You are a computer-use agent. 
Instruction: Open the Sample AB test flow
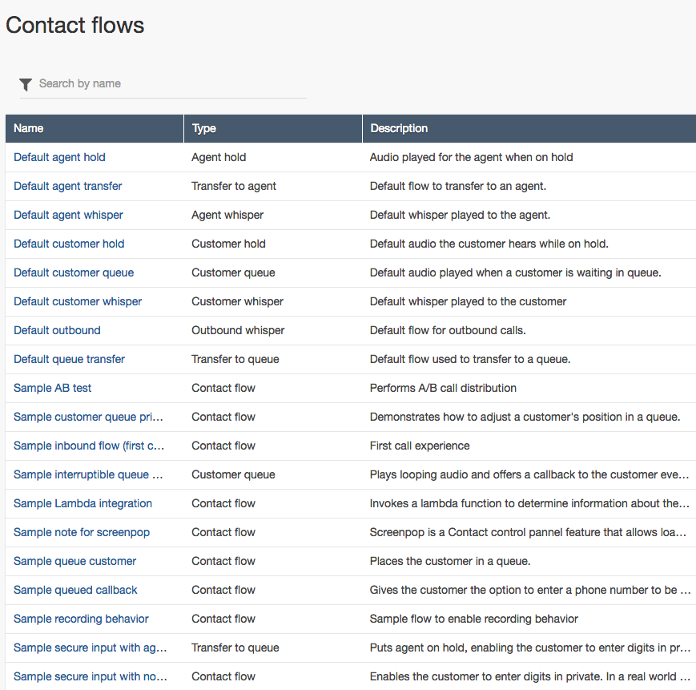click(53, 388)
